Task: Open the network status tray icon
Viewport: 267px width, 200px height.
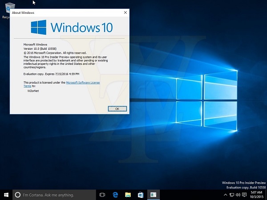Action: 231,195
